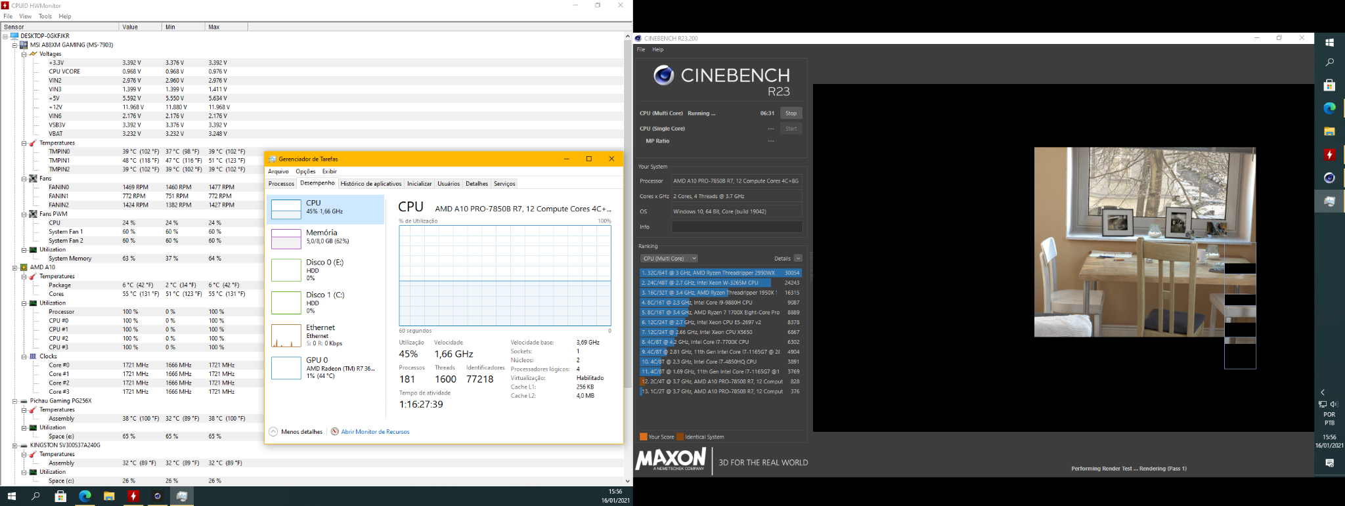Viewport: 1345px width, 506px height.
Task: Select the GPU 0 graph thumbnail
Action: [286, 368]
